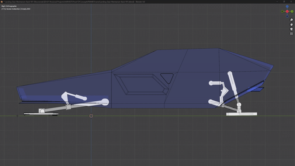Click the Blender logo in title bar
This screenshot has height=166, width=295.
tap(1, 2)
